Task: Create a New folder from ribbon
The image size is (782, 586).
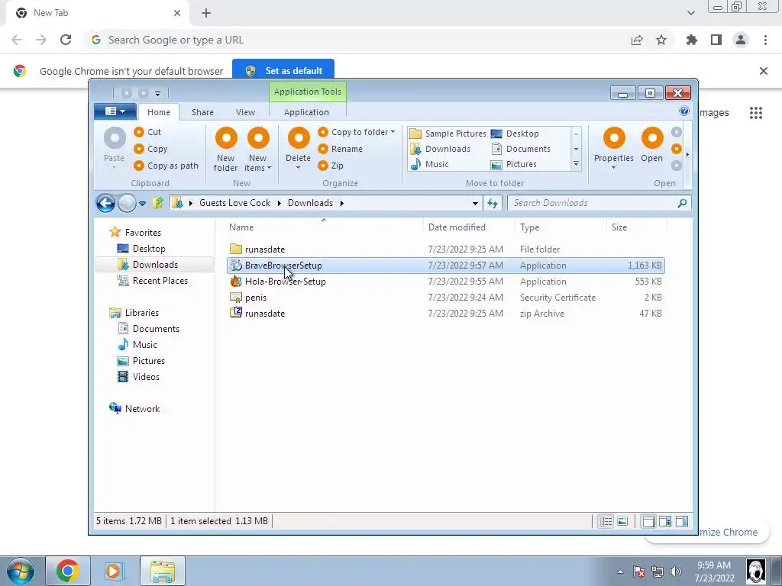Action: [226, 150]
